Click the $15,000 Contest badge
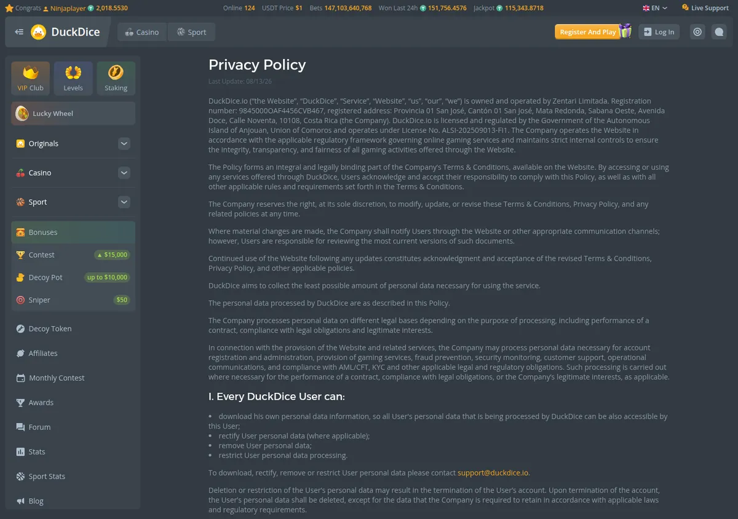Image resolution: width=738 pixels, height=519 pixels. [x=111, y=255]
